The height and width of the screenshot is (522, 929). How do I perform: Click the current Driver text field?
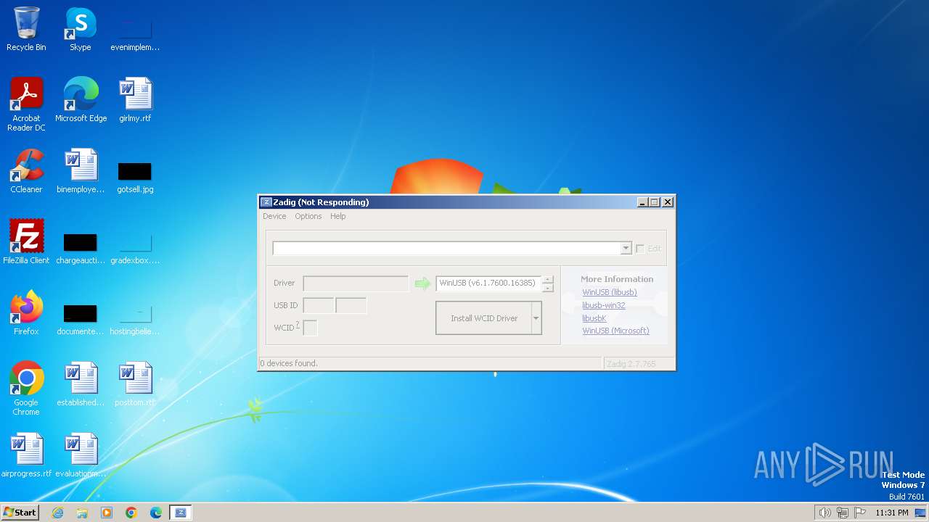click(356, 283)
